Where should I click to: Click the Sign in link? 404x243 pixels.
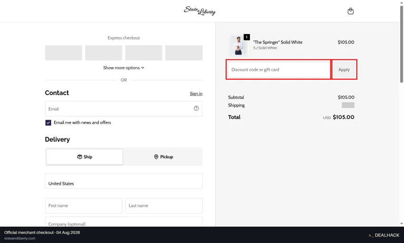(x=196, y=93)
